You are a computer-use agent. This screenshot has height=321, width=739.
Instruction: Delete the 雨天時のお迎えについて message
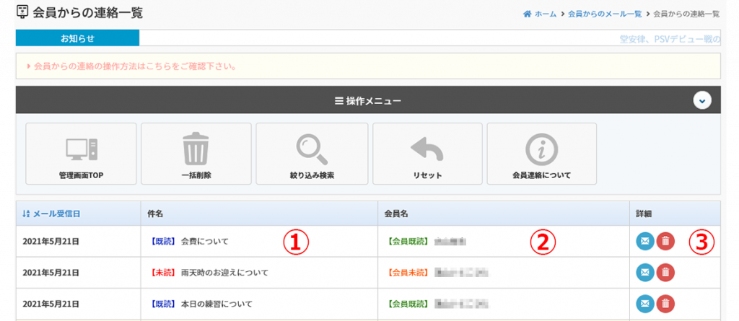click(x=667, y=273)
